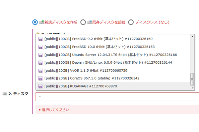
Task: Click the dropdown list's scroll up arrow
Action: (x=192, y=37)
